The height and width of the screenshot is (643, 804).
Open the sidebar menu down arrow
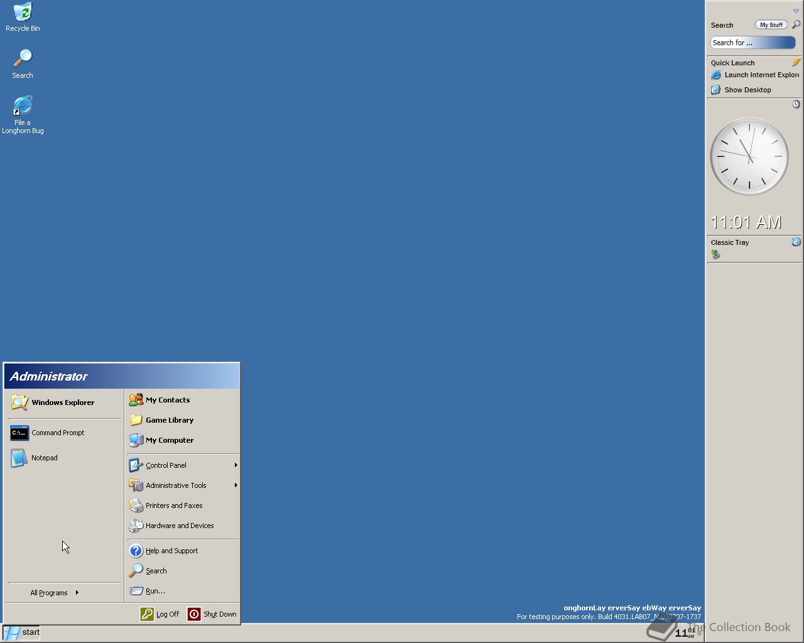796,11
